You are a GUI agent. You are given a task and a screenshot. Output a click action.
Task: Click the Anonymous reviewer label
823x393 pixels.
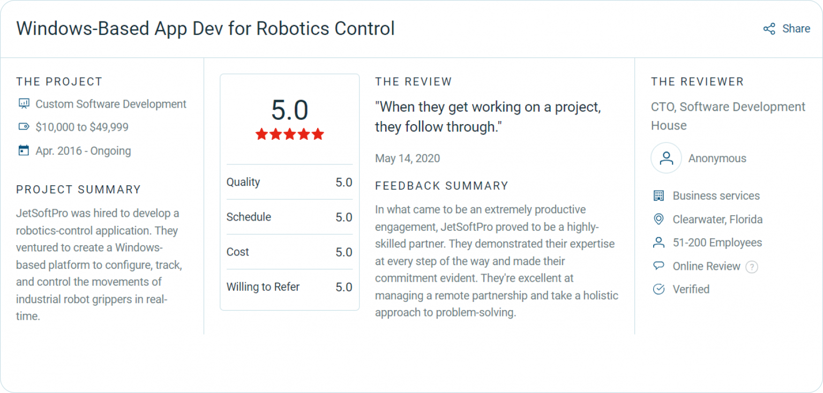tap(717, 158)
